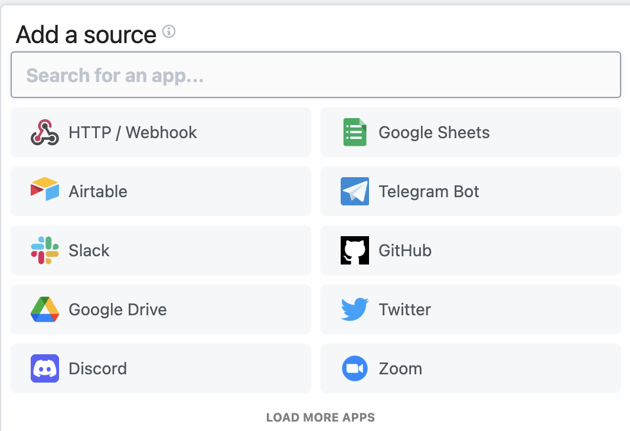Click the Google Sheets green icon
Viewport: 630px width, 431px height.
click(x=355, y=132)
